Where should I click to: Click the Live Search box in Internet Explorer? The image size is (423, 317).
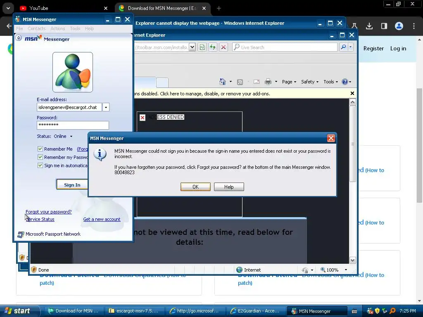pyautogui.click(x=285, y=47)
